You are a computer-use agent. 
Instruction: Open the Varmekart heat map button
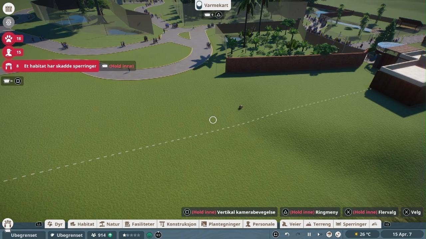point(213,5)
